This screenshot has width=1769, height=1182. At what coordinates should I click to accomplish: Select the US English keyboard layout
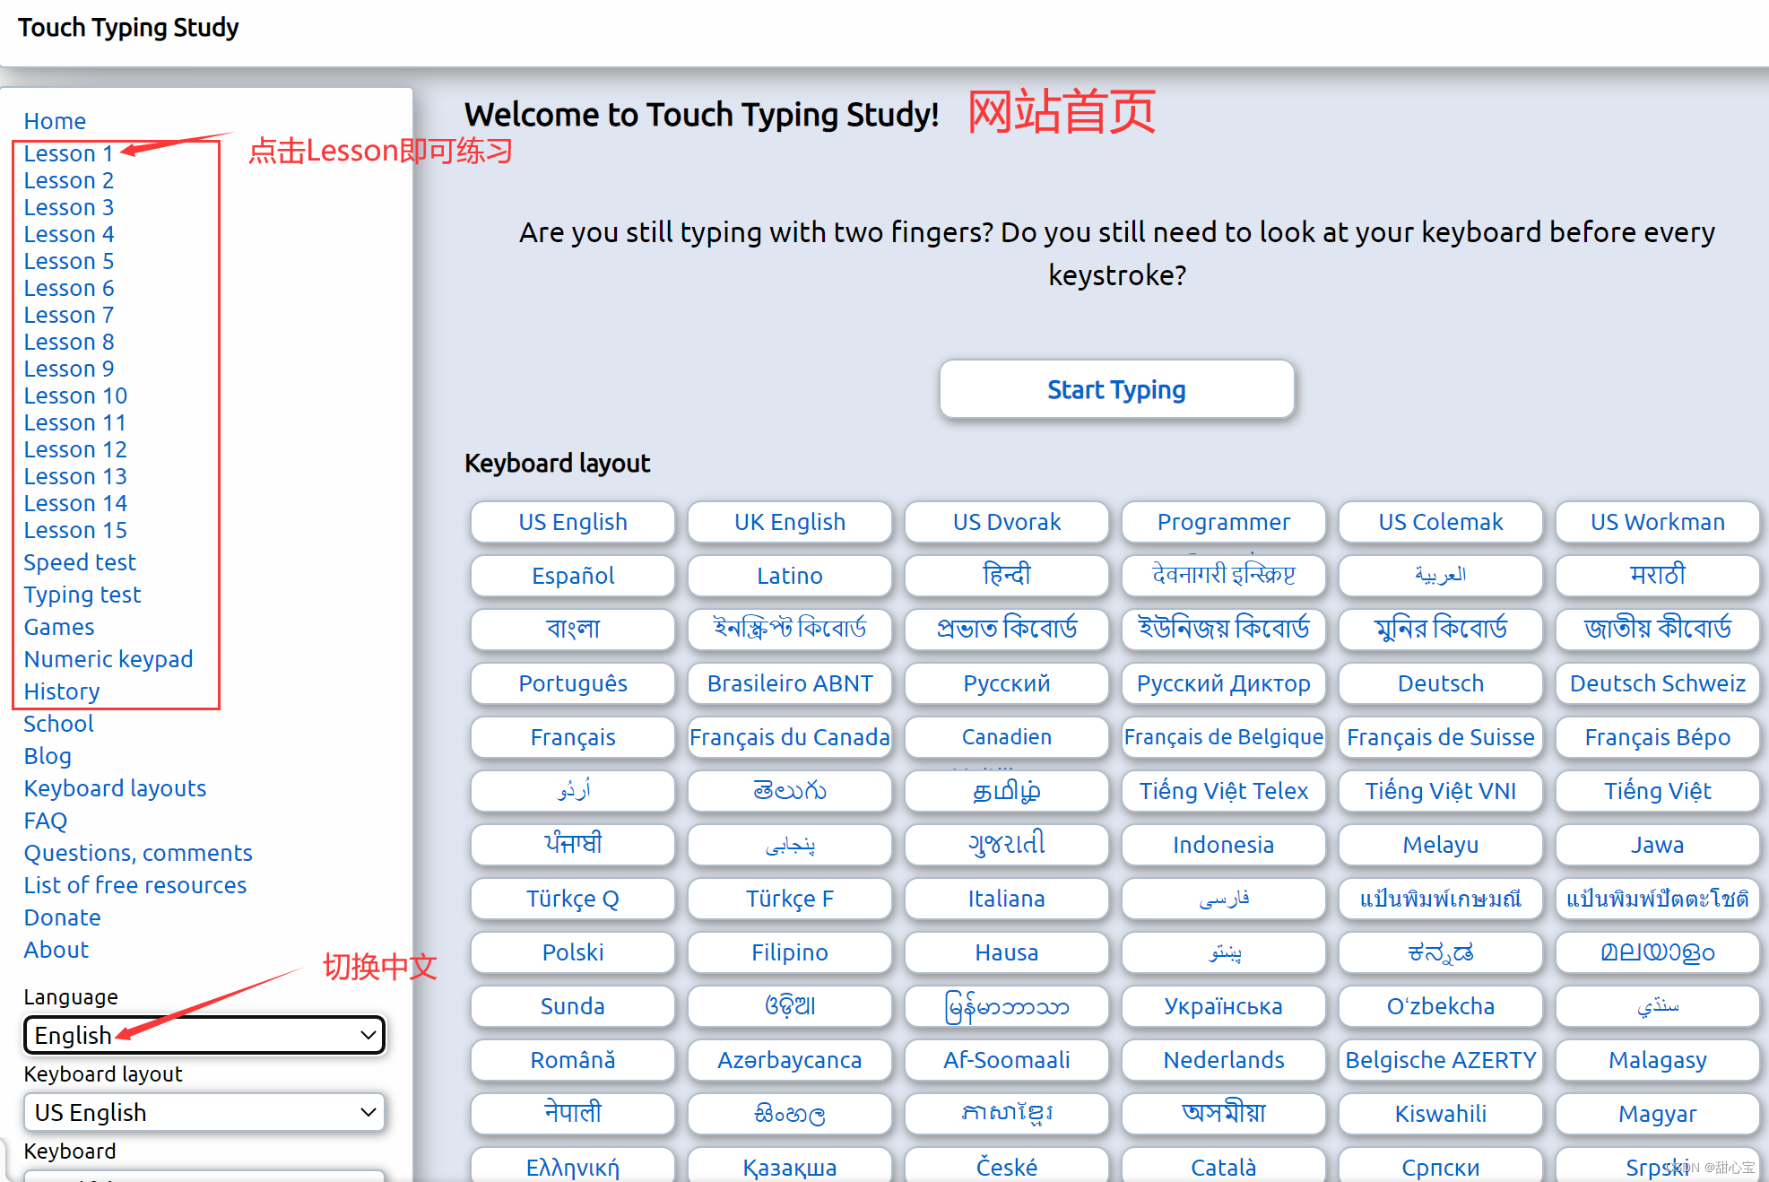pos(572,522)
